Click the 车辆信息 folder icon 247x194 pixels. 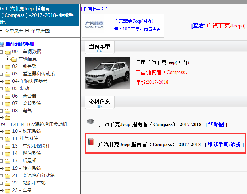(14, 59)
